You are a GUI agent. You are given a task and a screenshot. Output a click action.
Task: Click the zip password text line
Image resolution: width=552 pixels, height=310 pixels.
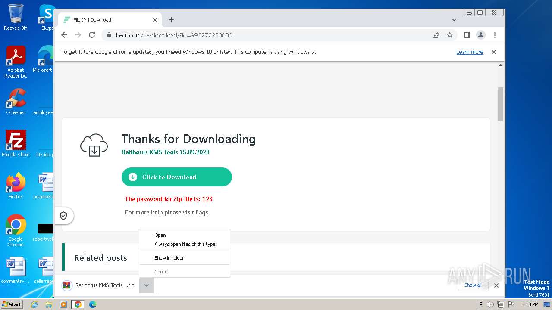click(x=169, y=199)
